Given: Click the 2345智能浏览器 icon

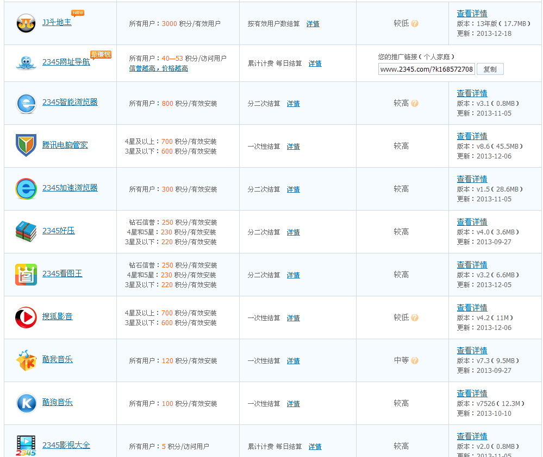Looking at the screenshot, I should pyautogui.click(x=26, y=103).
